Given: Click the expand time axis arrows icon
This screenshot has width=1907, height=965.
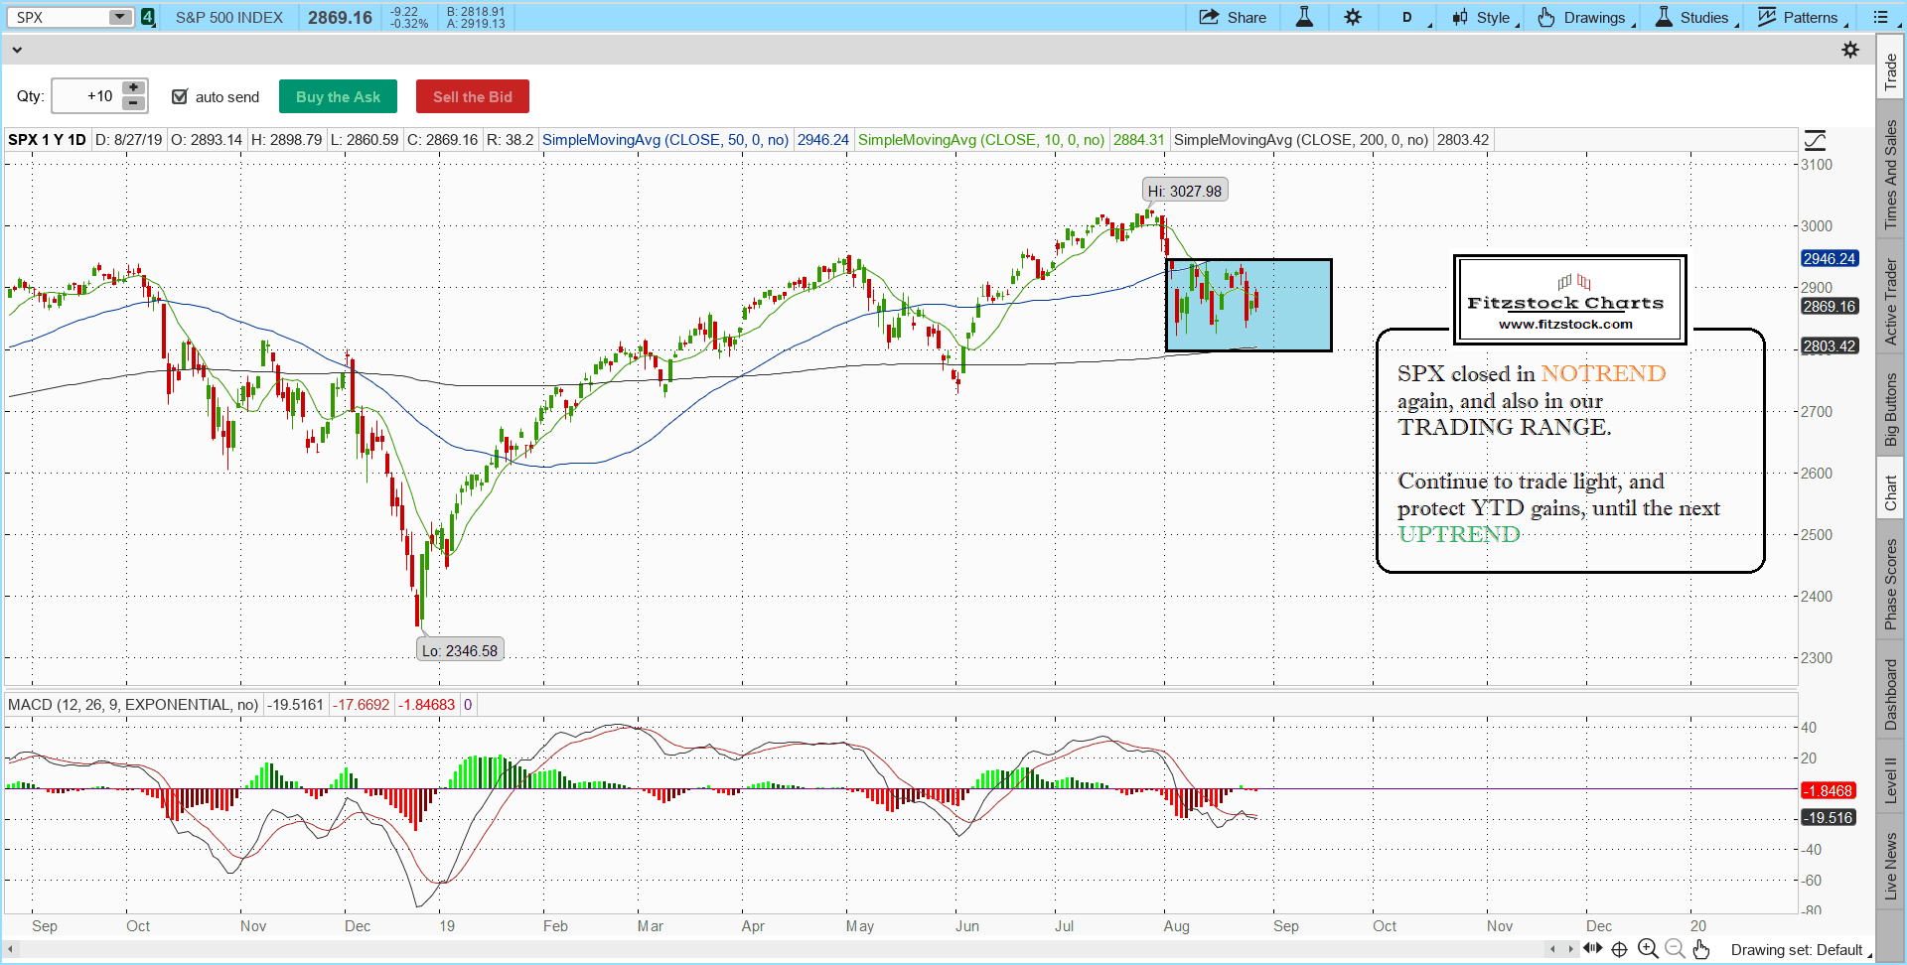Looking at the screenshot, I should (x=1593, y=948).
